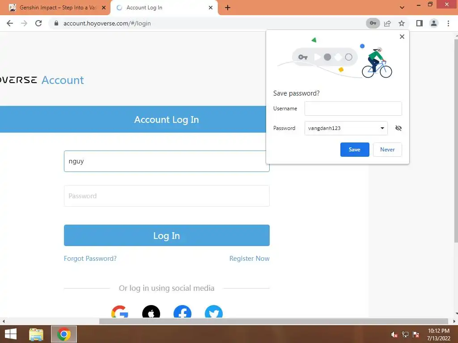The width and height of the screenshot is (458, 343).
Task: Open Register Now link
Action: coord(250,259)
